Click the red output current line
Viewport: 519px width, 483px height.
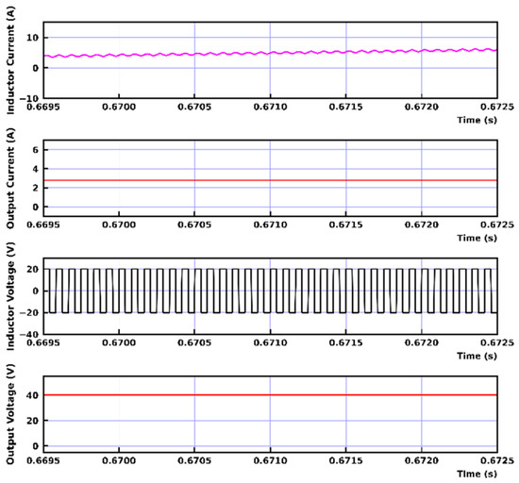[270, 180]
